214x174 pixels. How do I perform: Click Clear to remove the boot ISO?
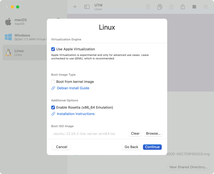pos(135,133)
